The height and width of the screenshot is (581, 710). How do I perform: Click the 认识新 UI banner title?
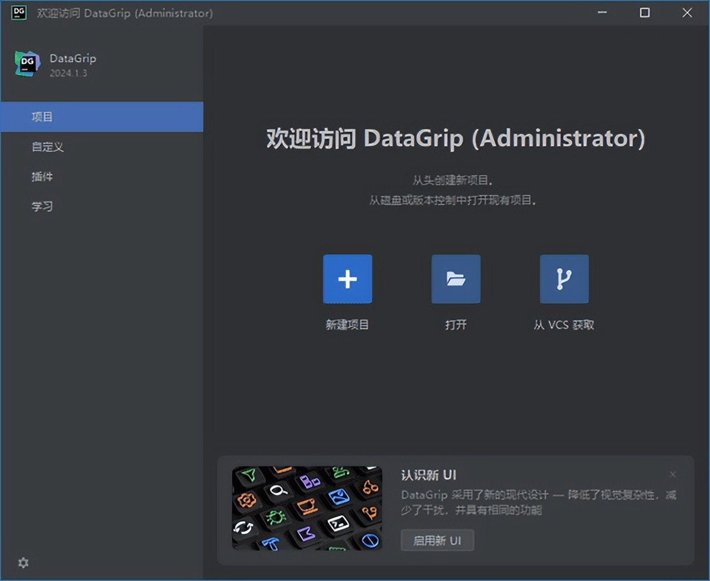coord(428,475)
